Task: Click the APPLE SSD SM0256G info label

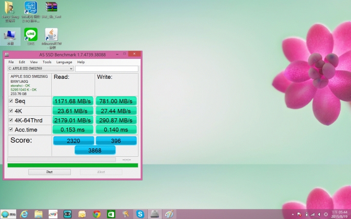Action: pos(29,76)
